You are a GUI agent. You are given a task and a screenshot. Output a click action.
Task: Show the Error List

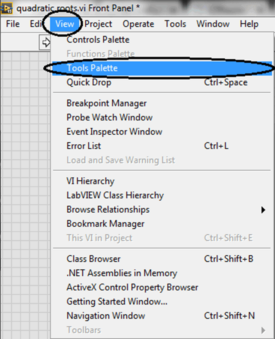click(84, 146)
